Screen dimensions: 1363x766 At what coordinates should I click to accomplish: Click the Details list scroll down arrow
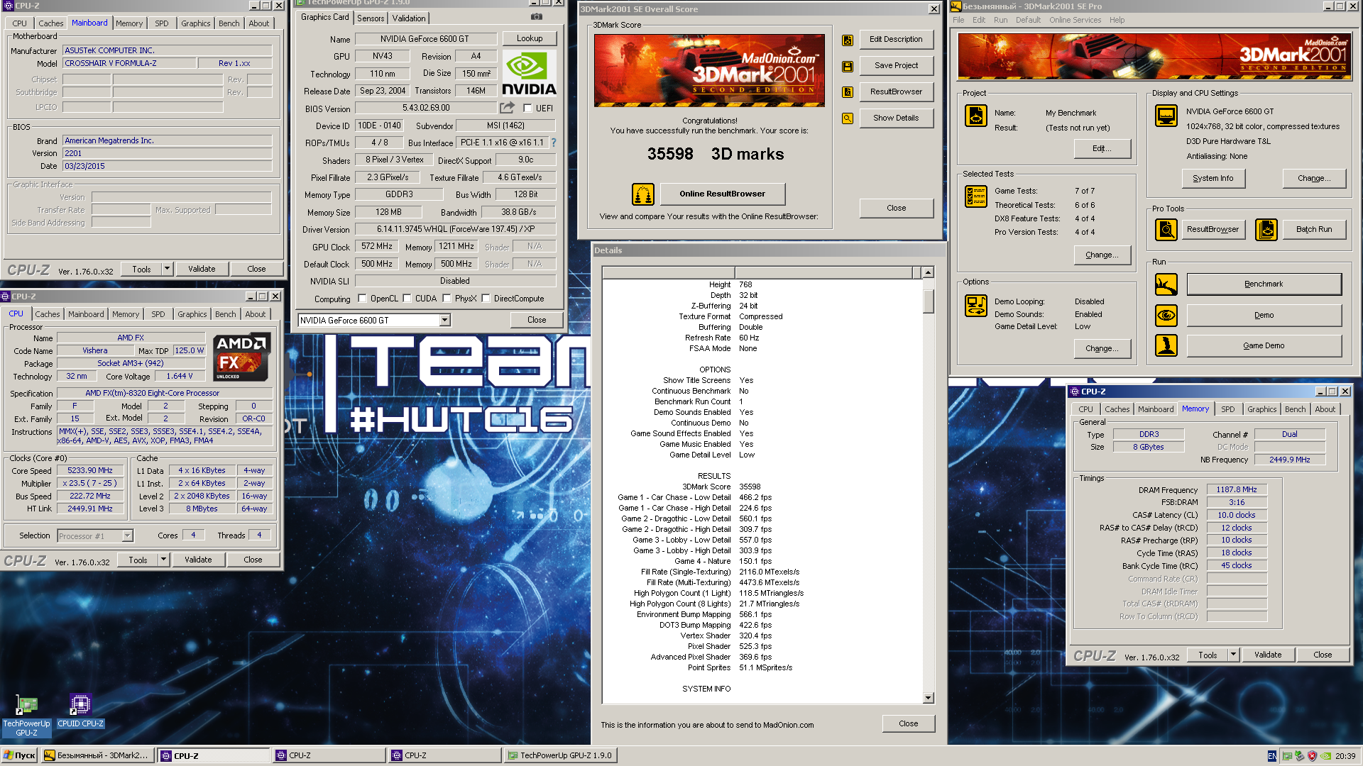(928, 698)
